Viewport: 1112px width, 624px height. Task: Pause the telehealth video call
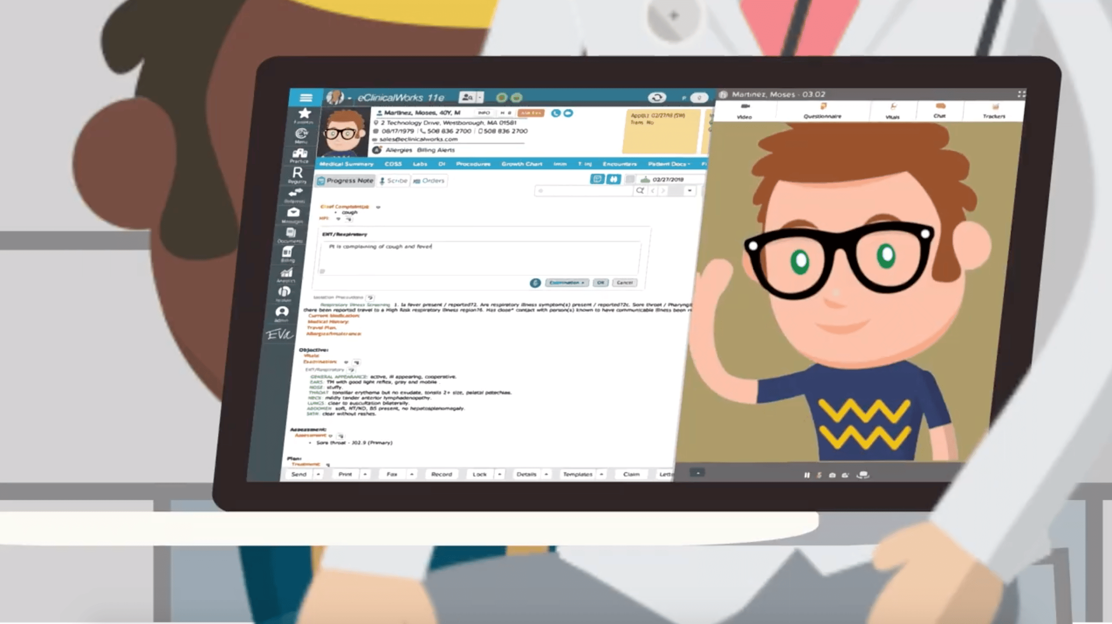tap(807, 475)
